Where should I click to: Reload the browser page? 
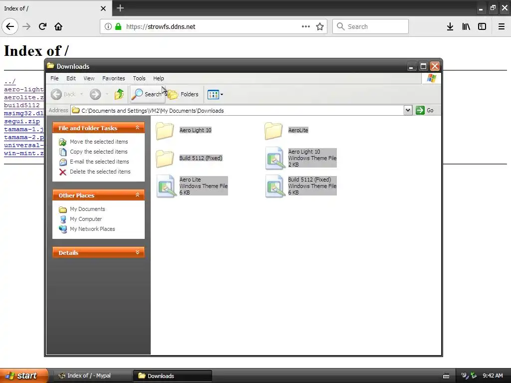pos(42,26)
